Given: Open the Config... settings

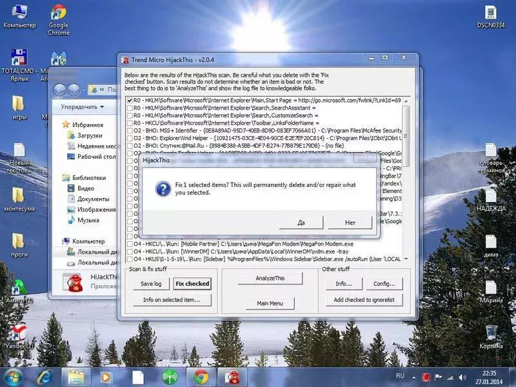Looking at the screenshot, I should click(384, 284).
